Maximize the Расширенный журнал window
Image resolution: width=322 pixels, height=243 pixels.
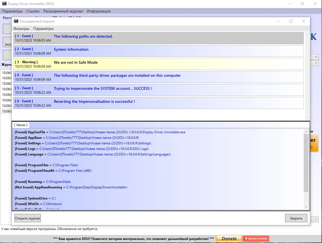pos(291,21)
